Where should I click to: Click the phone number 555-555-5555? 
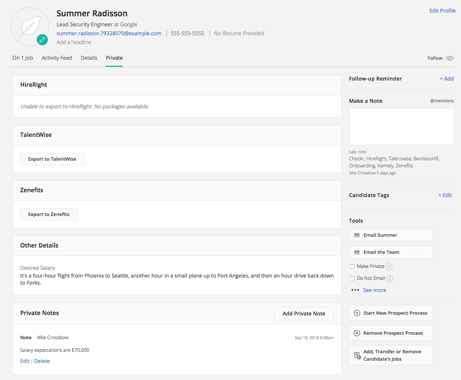click(x=187, y=33)
